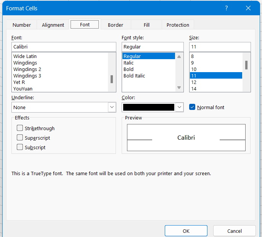
Task: Expand the Color dropdown arrow
Action: (180, 108)
